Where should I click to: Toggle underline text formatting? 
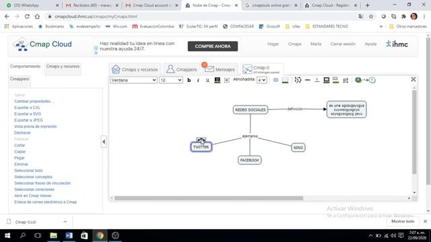click(x=207, y=80)
